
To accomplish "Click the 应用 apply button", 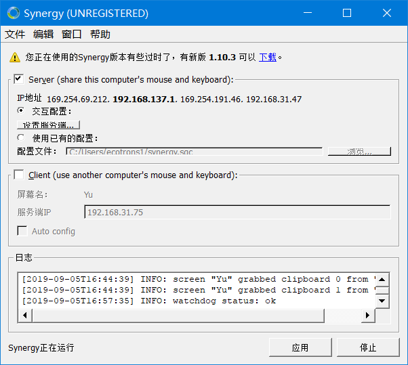I will (300, 347).
